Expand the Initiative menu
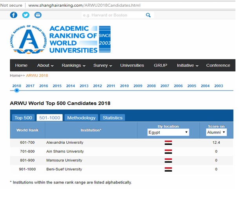 click(188, 65)
